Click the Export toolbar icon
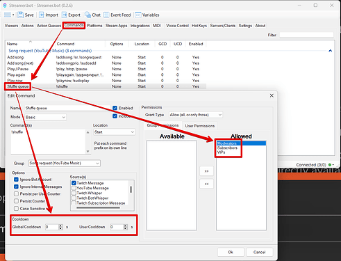341x261 pixels. [64, 15]
